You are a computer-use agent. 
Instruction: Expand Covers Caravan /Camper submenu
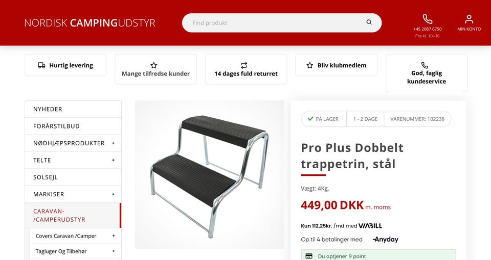114,236
